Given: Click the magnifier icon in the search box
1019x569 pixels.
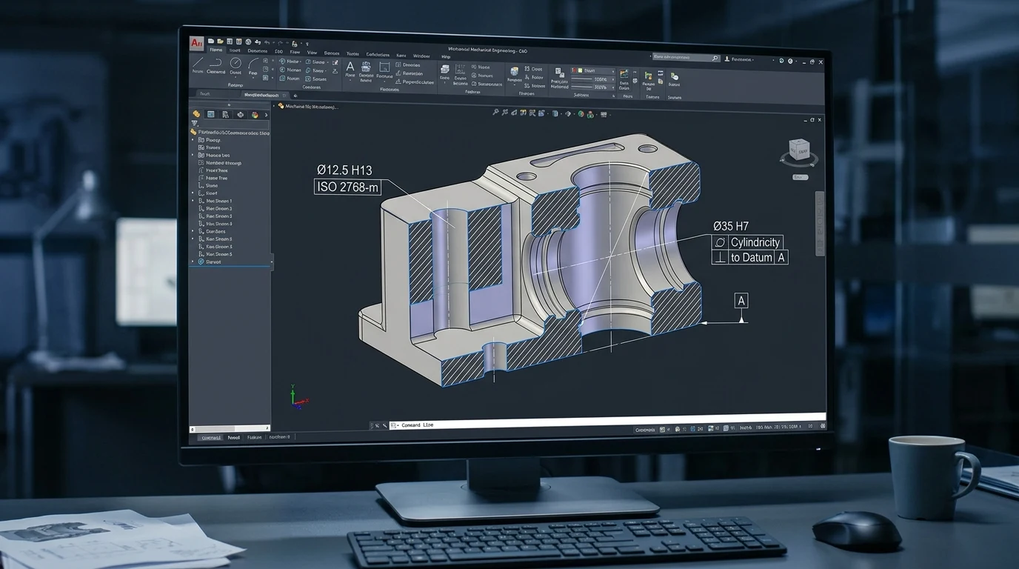Looking at the screenshot, I should pos(715,58).
